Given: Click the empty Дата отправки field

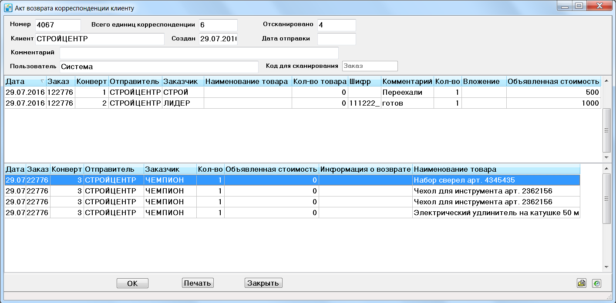Looking at the screenshot, I should click(x=337, y=39).
